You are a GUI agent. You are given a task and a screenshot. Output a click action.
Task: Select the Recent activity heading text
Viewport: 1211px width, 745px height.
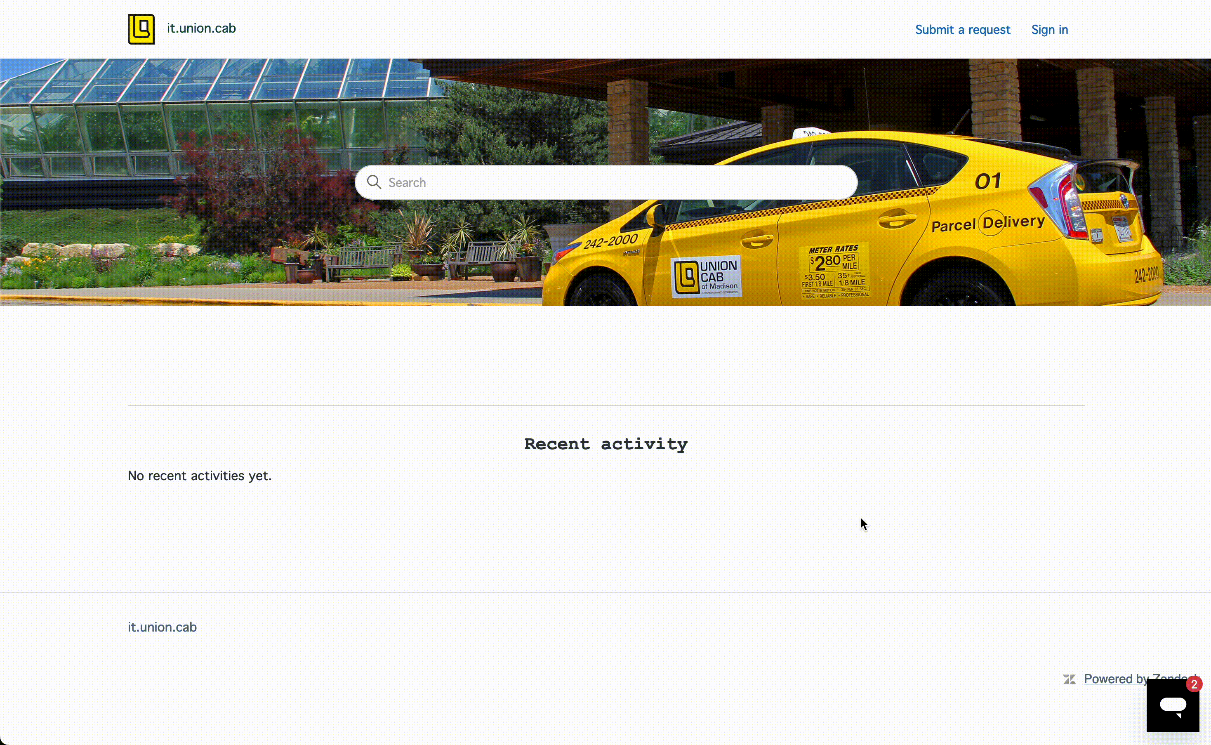[x=606, y=444]
